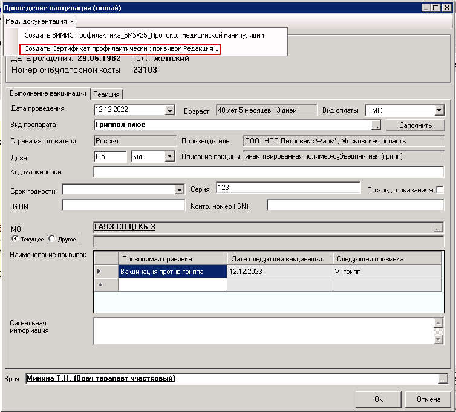The height and width of the screenshot is (412, 456).
Task: Click new row asterisk marker in vaccination grid
Action: (99, 285)
